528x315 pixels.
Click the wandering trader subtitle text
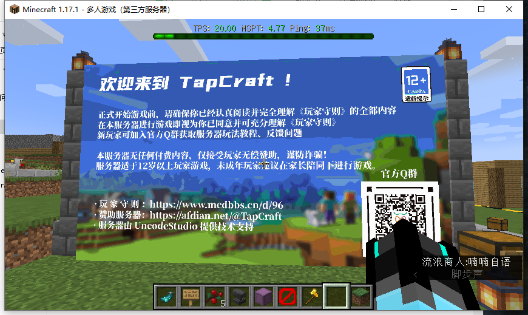465,262
